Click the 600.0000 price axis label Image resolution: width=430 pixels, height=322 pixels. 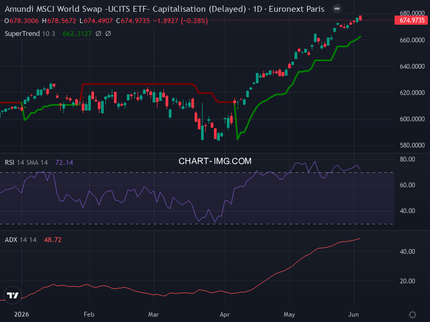point(412,119)
